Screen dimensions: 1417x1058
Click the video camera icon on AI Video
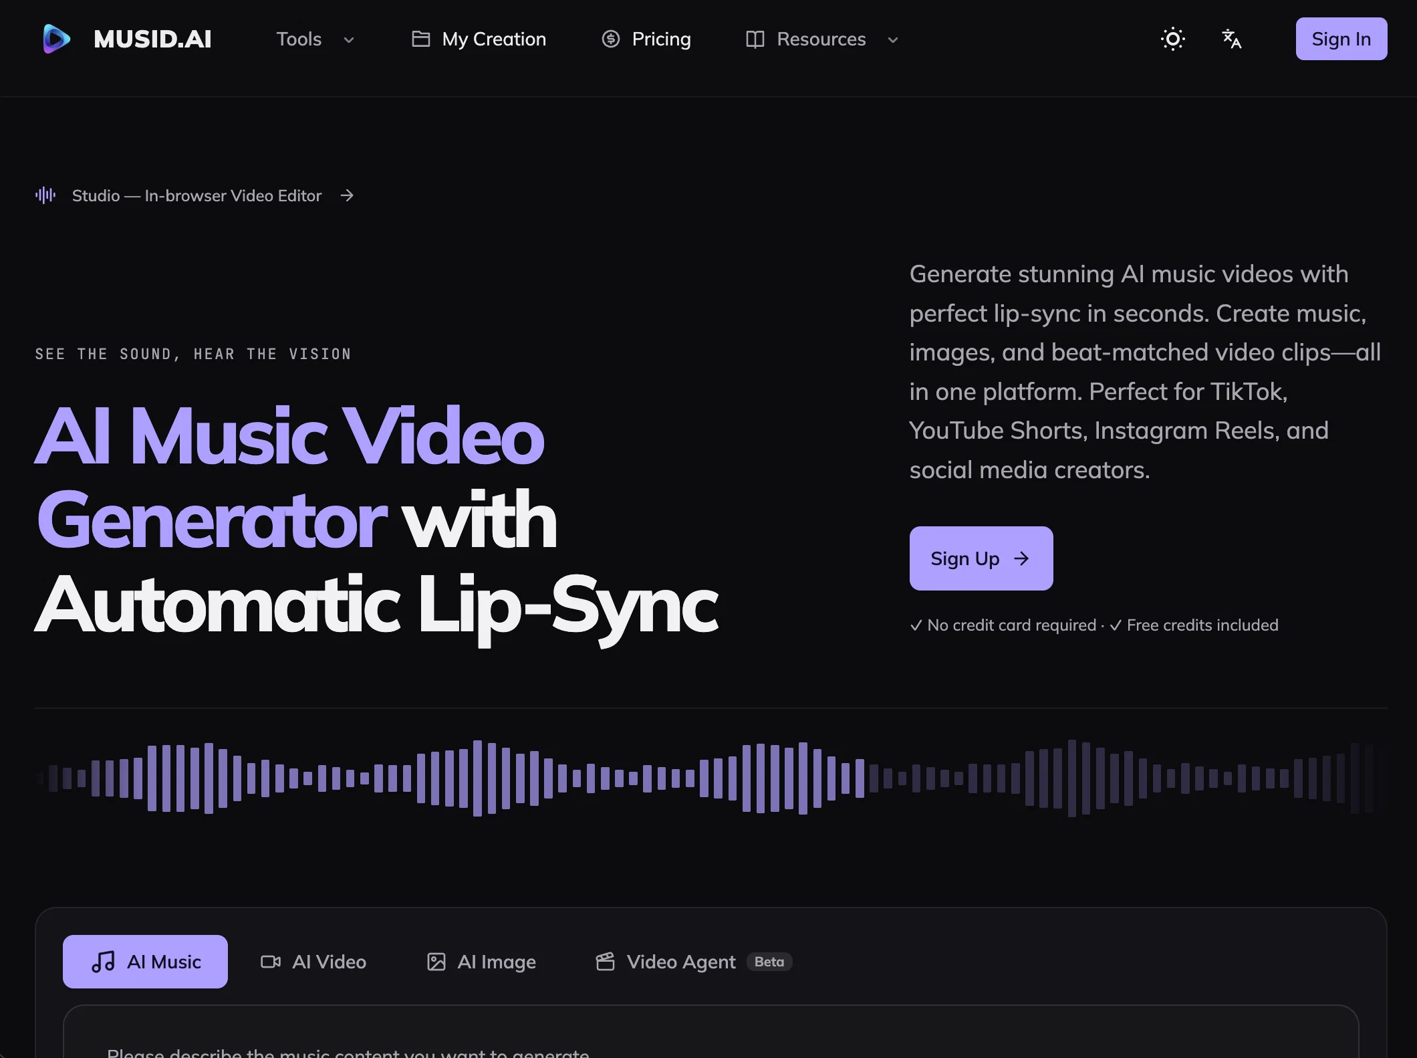click(271, 962)
